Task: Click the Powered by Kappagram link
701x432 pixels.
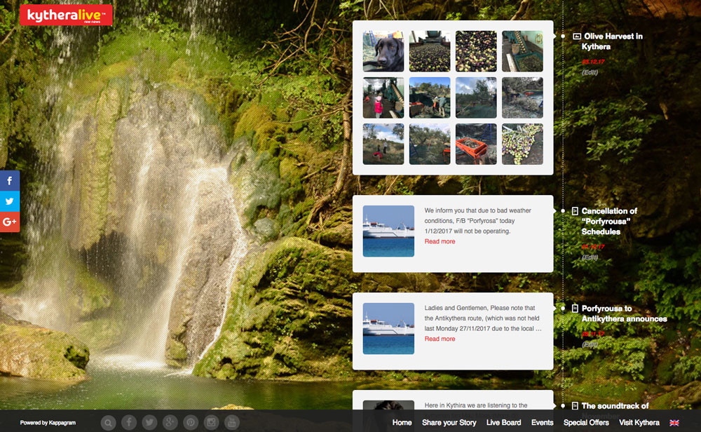Action: point(48,423)
